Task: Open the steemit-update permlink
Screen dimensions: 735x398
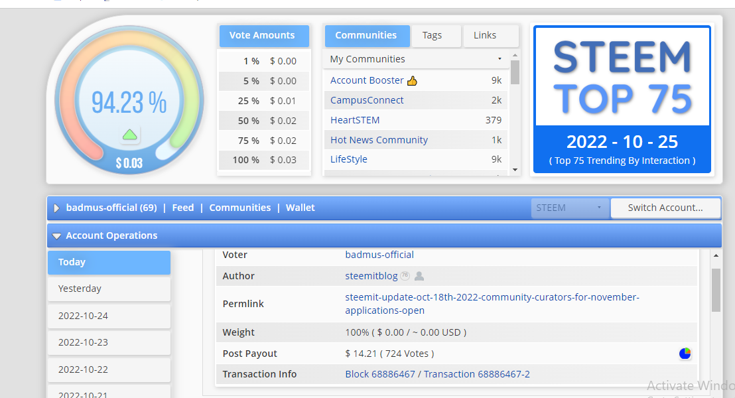Action: [492, 304]
